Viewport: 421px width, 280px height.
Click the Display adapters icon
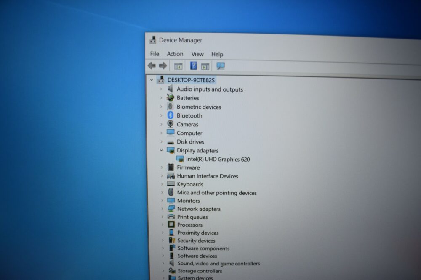pyautogui.click(x=171, y=150)
